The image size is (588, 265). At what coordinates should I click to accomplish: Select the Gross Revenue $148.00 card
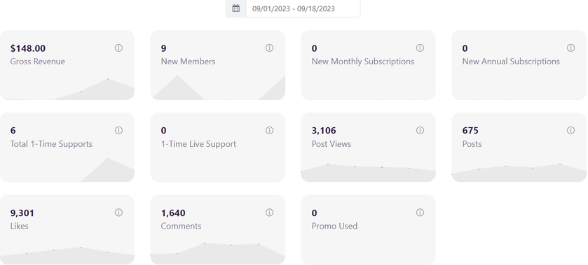(x=67, y=65)
